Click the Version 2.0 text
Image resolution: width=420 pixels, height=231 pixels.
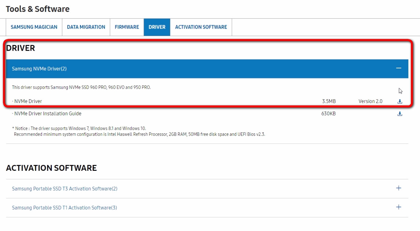click(370, 101)
